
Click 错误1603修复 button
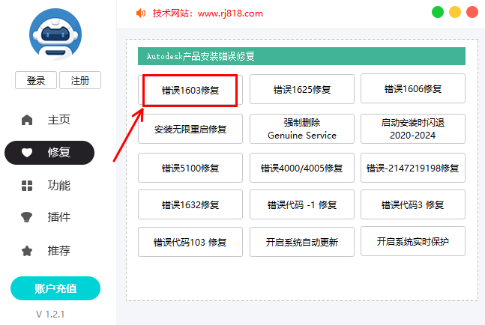click(x=190, y=90)
